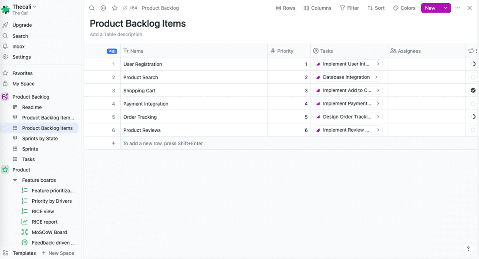Click the magnifier search icon beside the table name
479x259 pixels.
pos(91,8)
